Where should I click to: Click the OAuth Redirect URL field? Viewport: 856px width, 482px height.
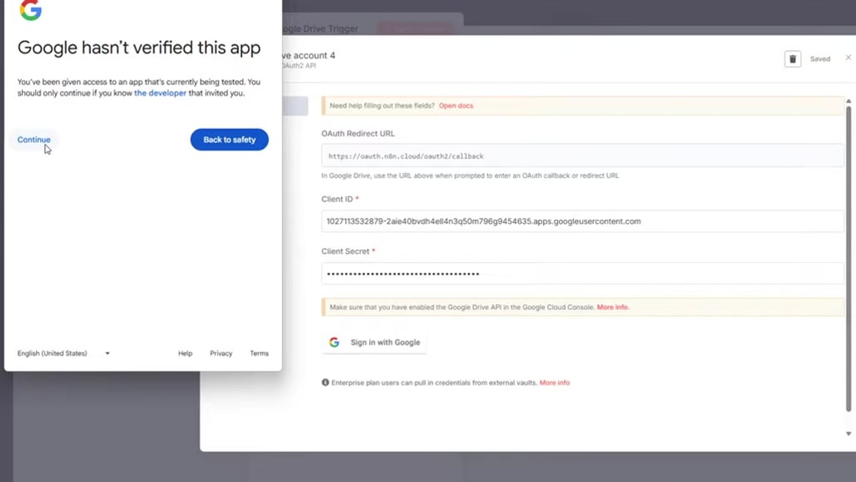582,156
